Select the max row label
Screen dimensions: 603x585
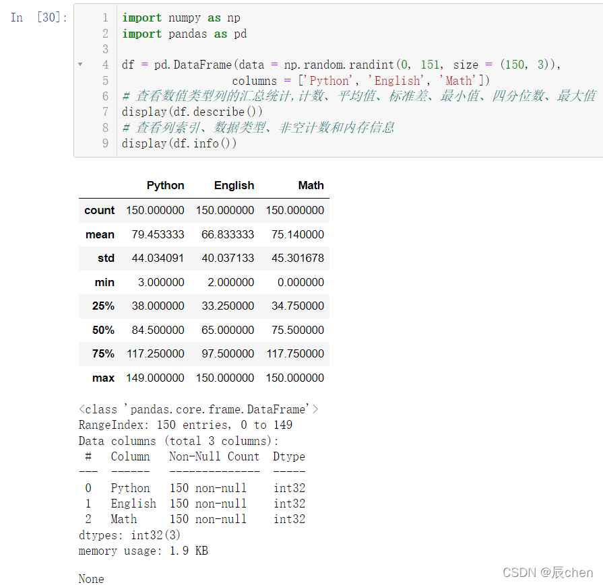104,378
